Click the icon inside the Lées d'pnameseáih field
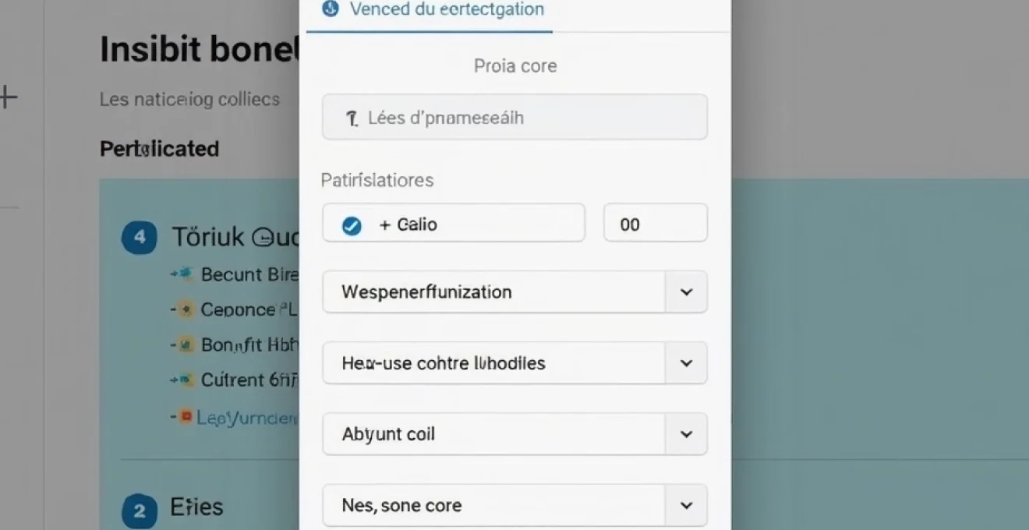This screenshot has height=530, width=1029. tap(352, 118)
